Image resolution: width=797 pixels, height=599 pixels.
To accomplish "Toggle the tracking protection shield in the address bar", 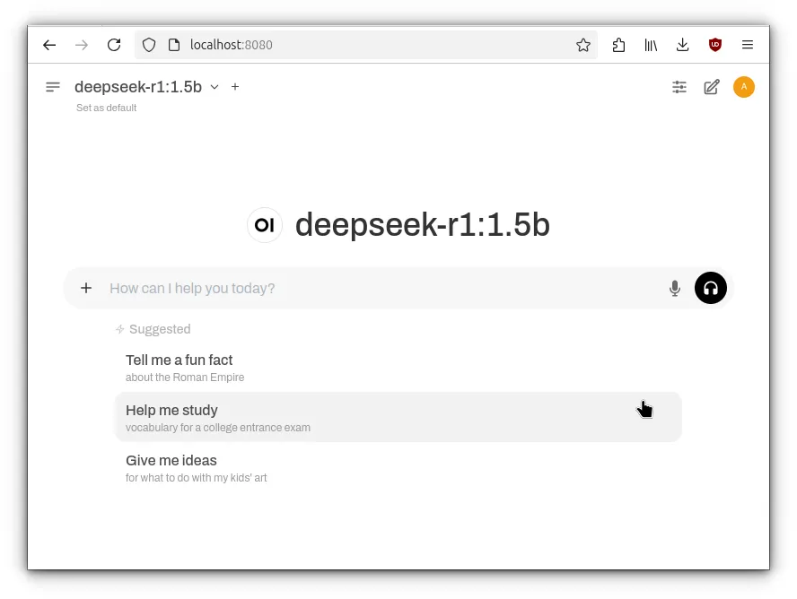I will 149,44.
